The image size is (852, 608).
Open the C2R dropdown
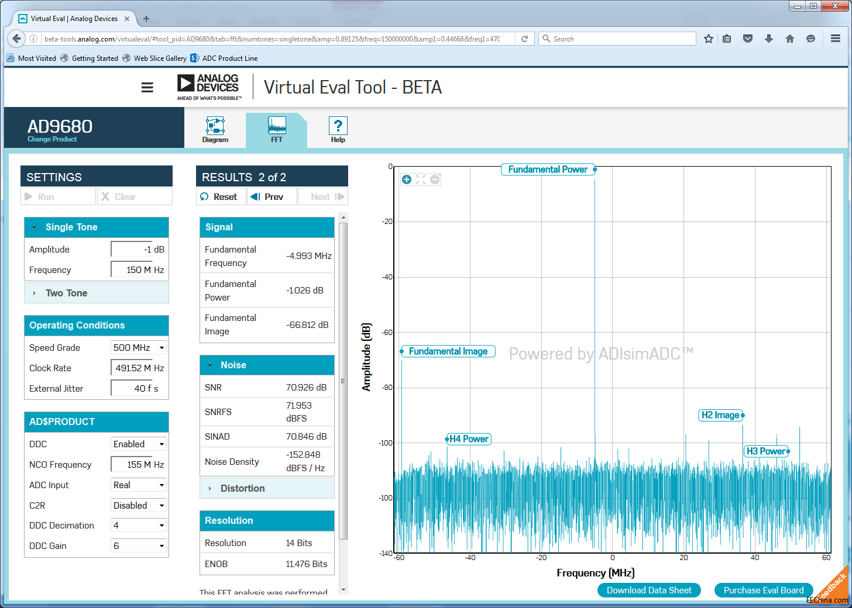tap(139, 505)
